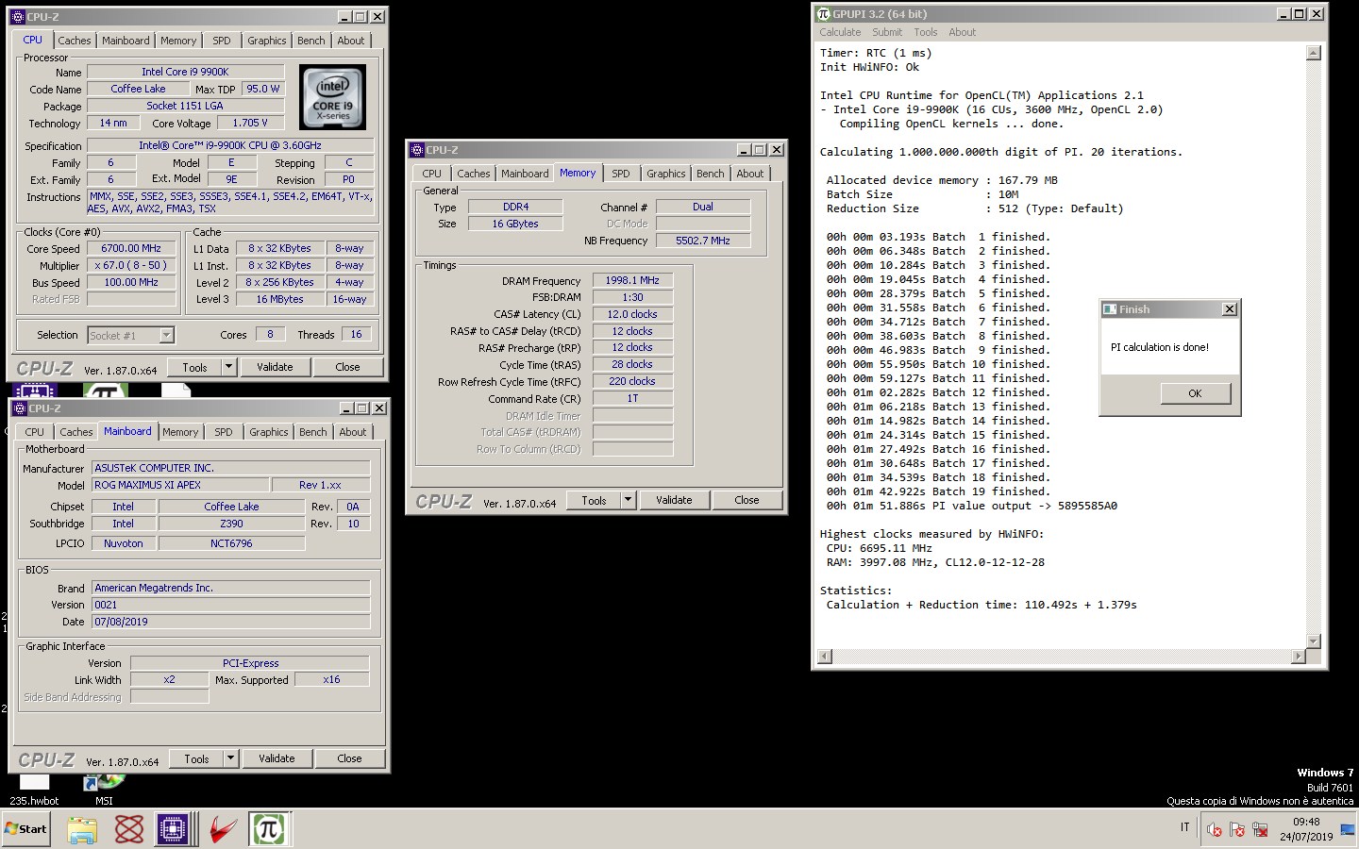Click the Intel Core i9 logo
Screen dimensions: 1359x849
pos(332,97)
